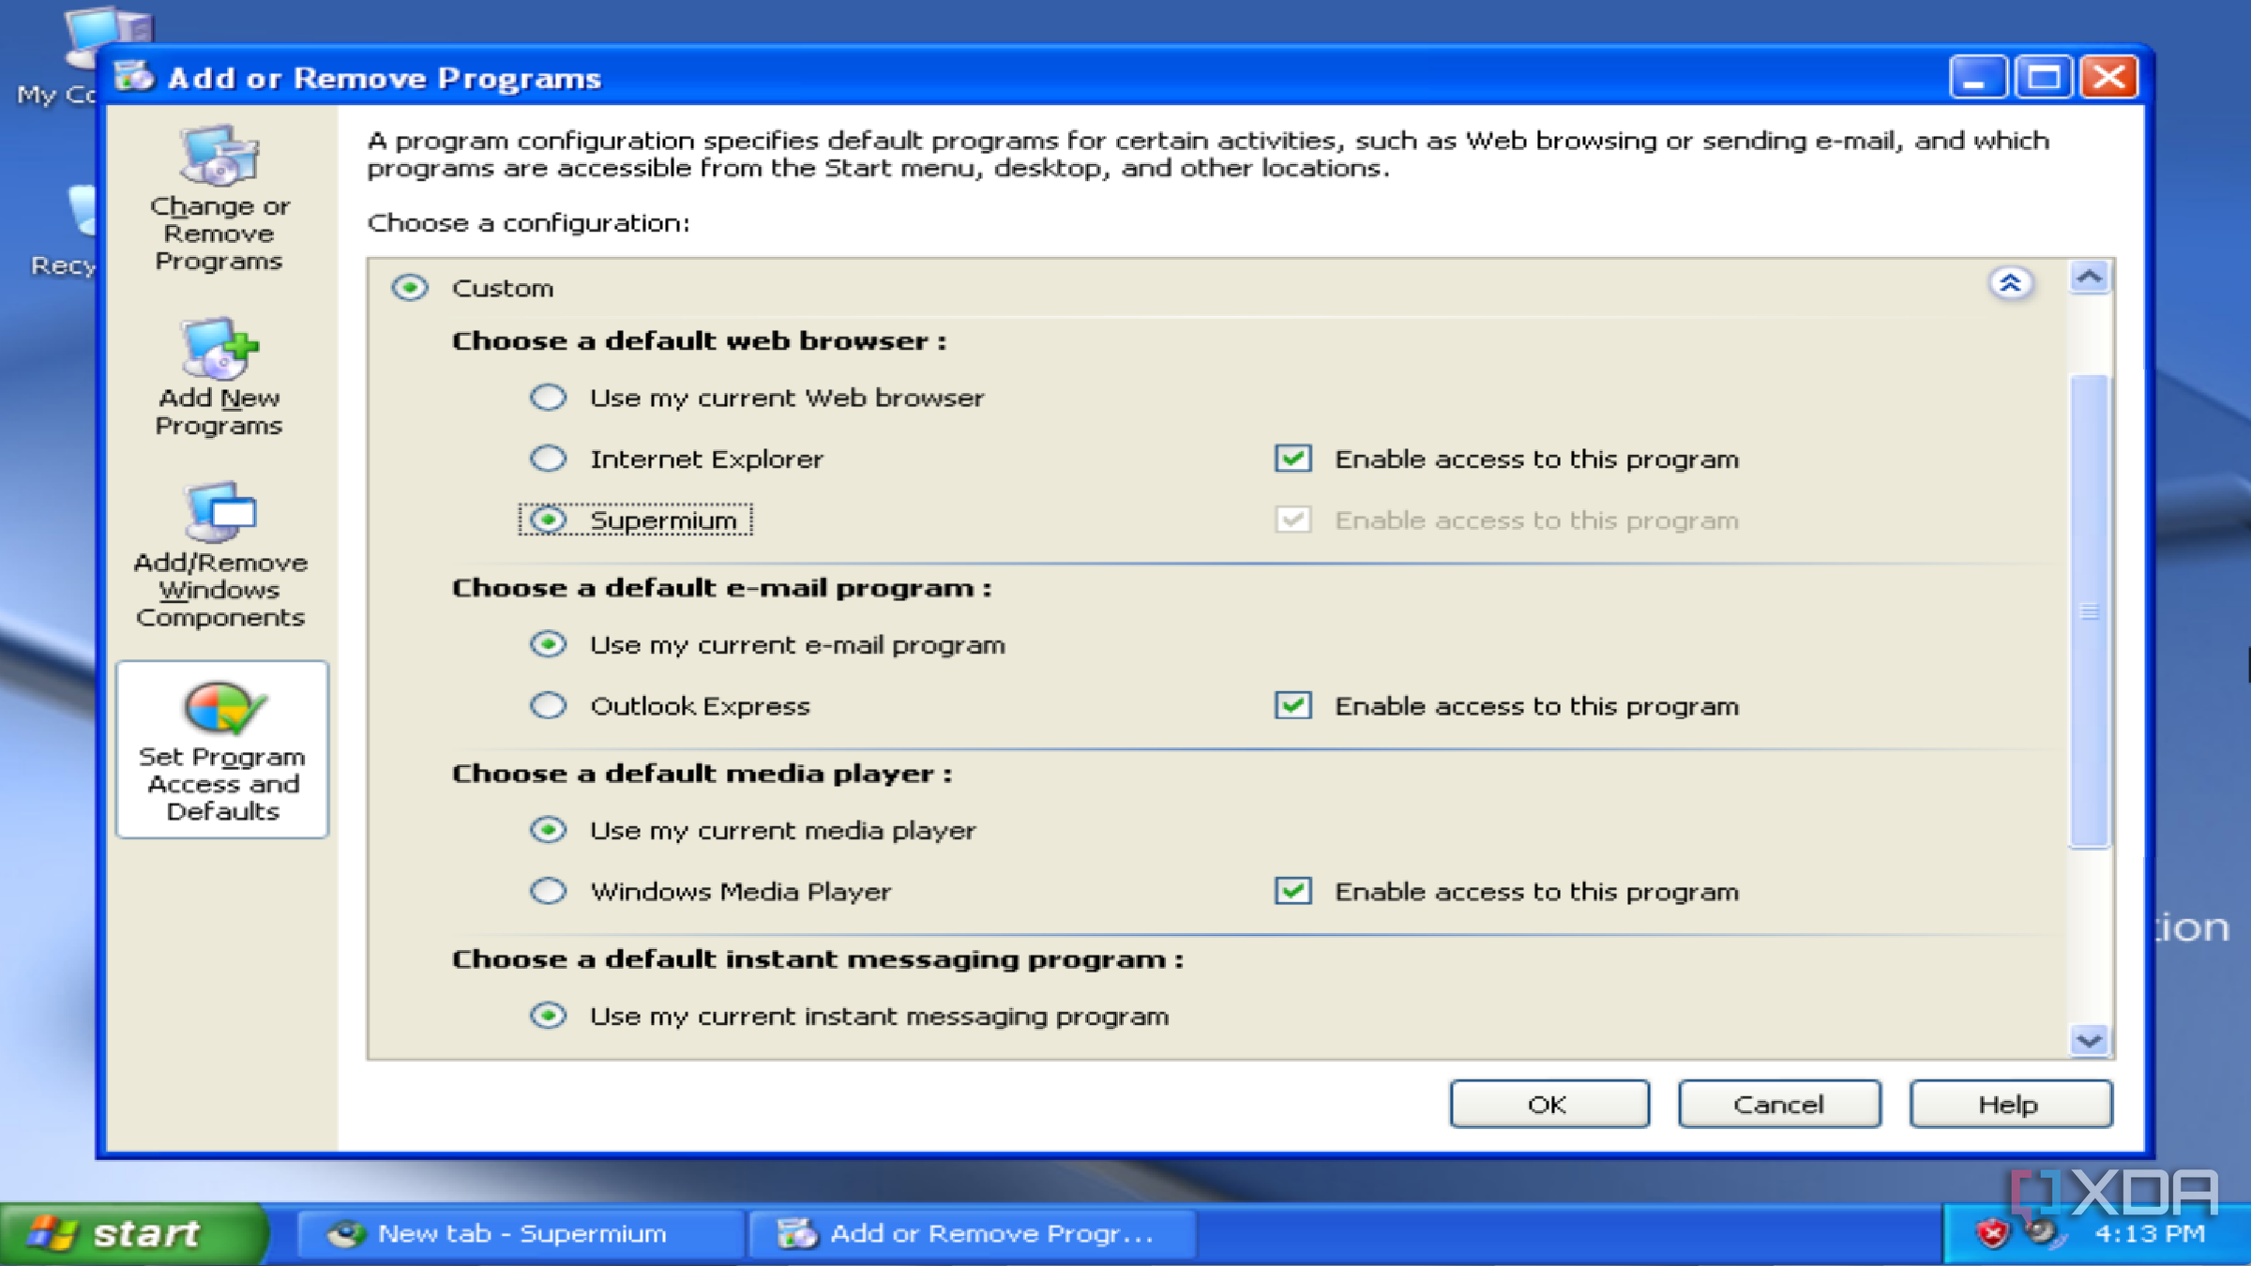Viewport: 2251px width, 1266px height.
Task: Click the 4:13 PM clock
Action: 2150,1233
